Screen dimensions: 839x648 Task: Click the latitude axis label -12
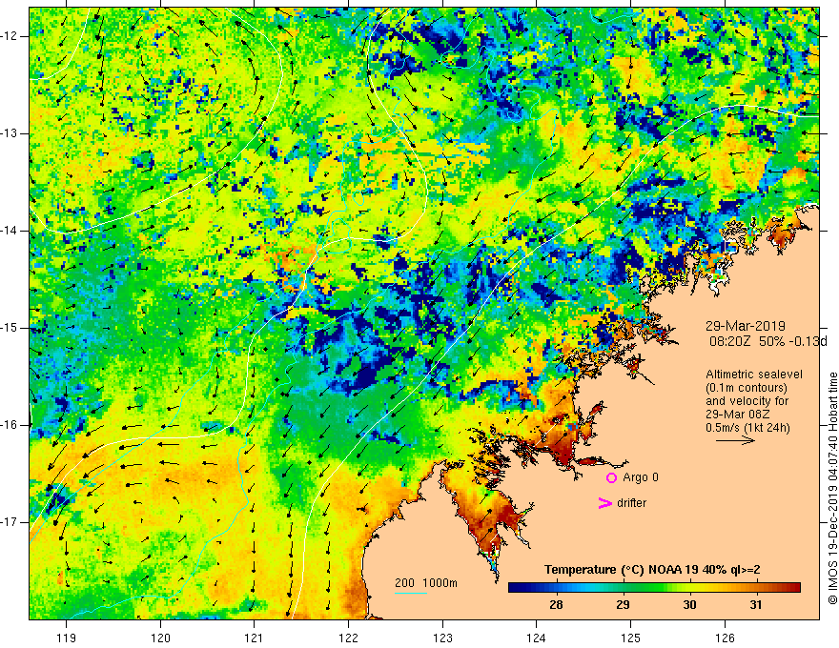tap(10, 36)
